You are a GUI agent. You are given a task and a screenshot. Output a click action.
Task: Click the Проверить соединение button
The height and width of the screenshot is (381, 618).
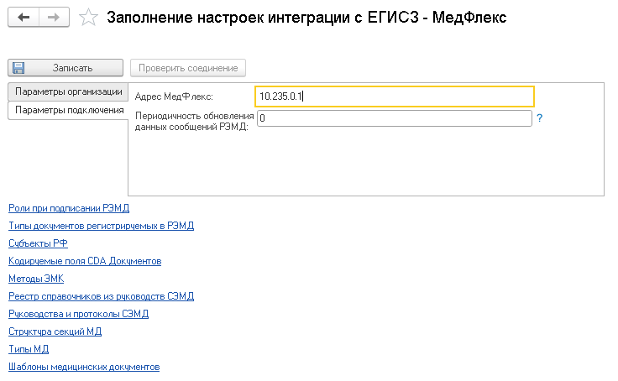(188, 68)
